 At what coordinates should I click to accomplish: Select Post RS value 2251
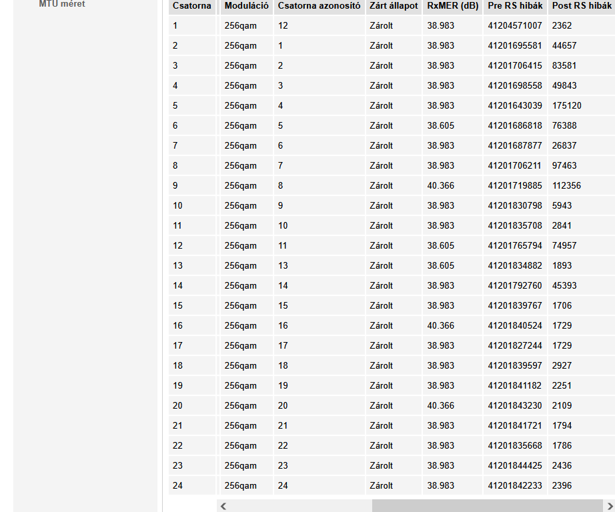[562, 385]
